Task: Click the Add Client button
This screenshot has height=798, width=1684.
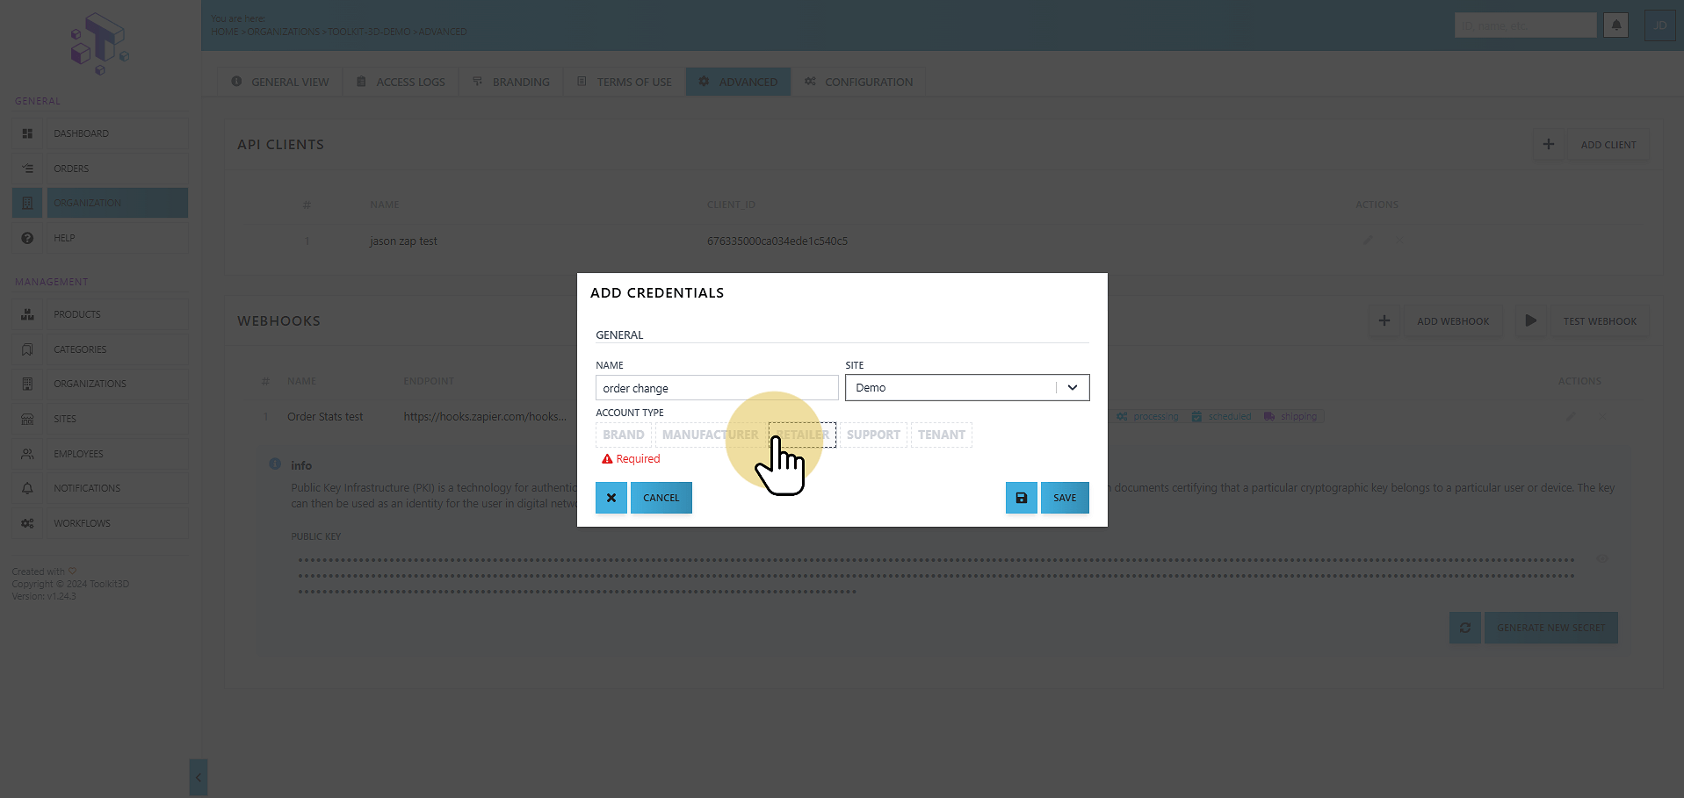Action: tap(1608, 145)
